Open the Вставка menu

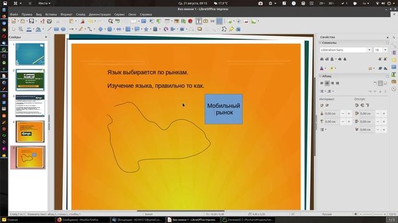51,14
